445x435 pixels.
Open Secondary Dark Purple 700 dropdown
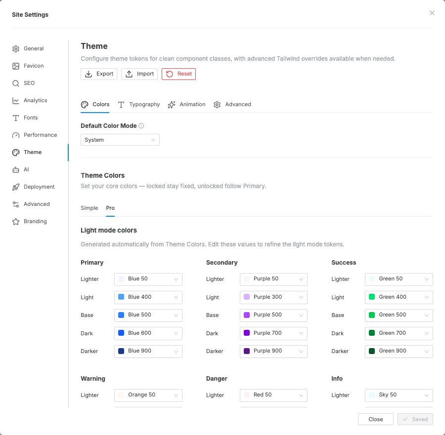(273, 333)
